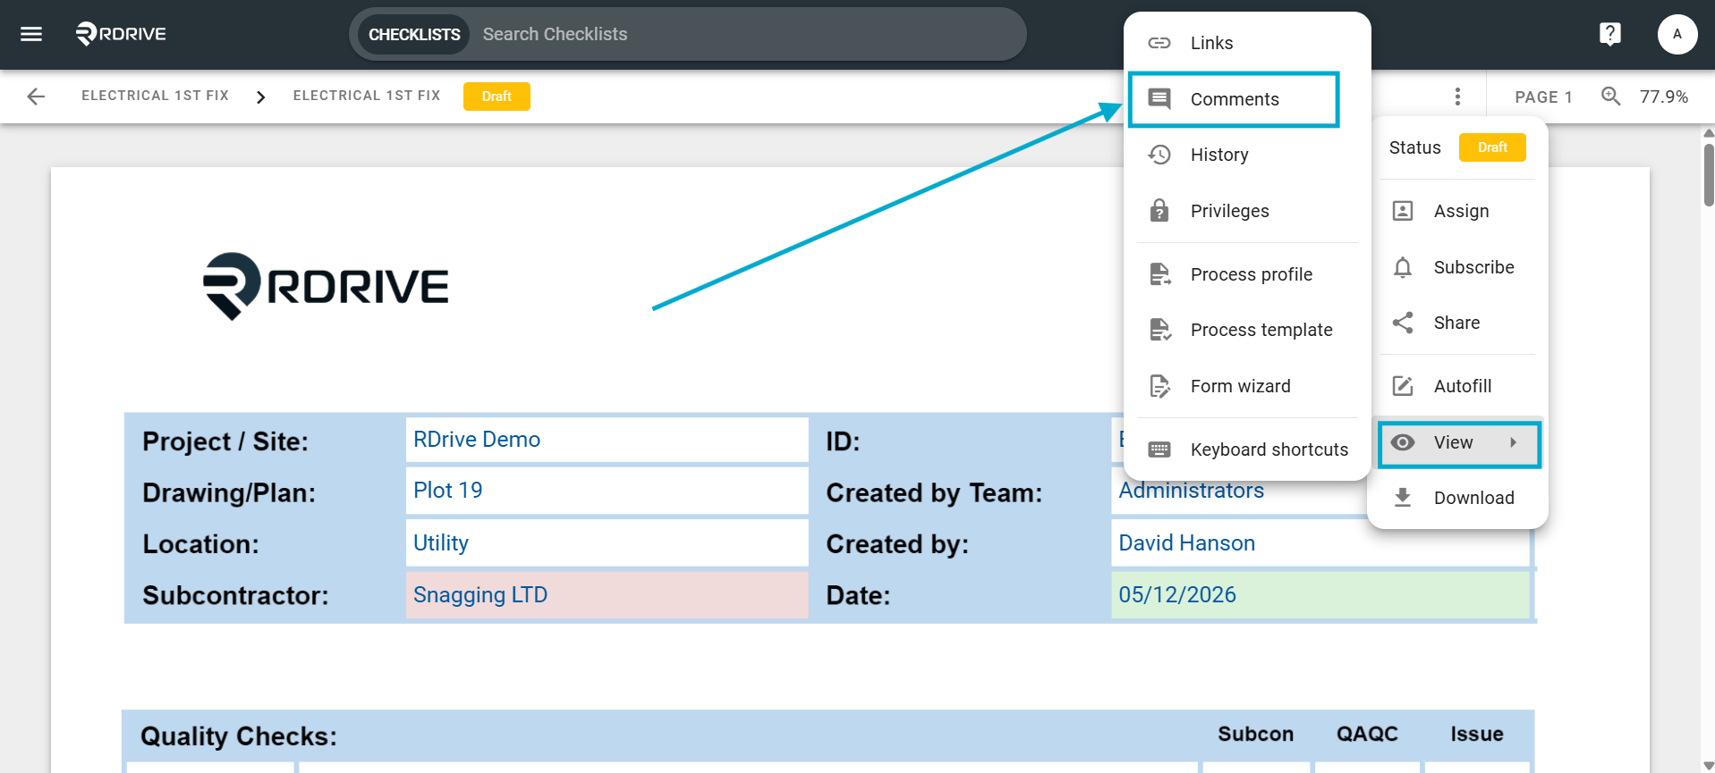The height and width of the screenshot is (773, 1715).
Task: Click the vertical scrollbar thumb
Action: point(1709,175)
